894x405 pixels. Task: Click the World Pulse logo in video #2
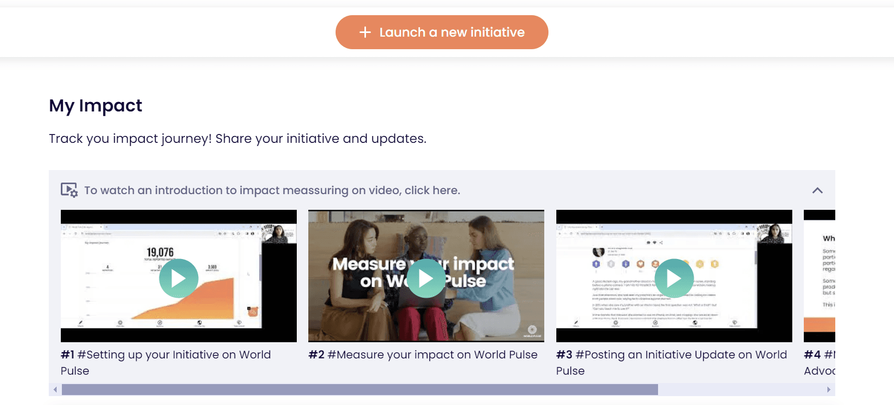[532, 331]
